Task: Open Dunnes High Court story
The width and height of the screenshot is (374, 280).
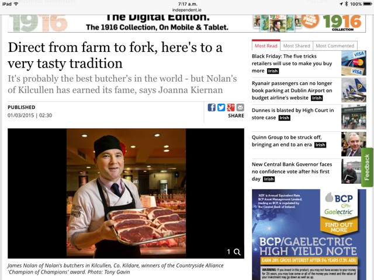Action: click(x=293, y=114)
